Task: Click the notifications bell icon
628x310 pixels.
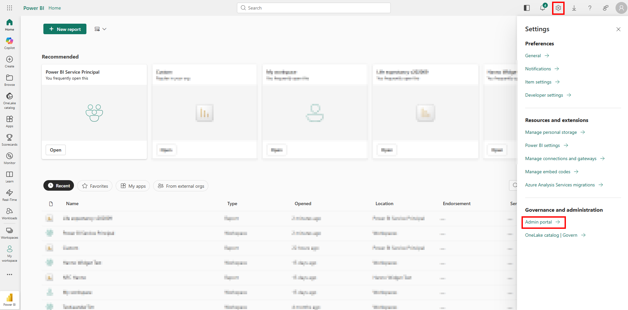Action: pos(543,8)
